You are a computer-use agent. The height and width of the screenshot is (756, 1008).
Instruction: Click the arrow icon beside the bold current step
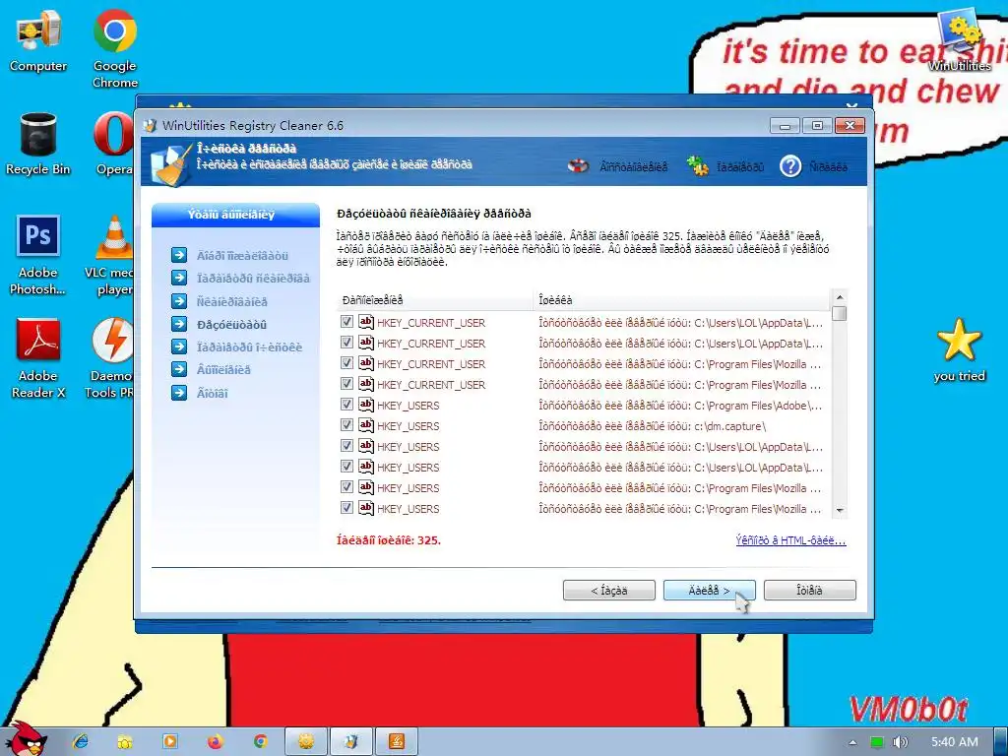[x=179, y=324]
